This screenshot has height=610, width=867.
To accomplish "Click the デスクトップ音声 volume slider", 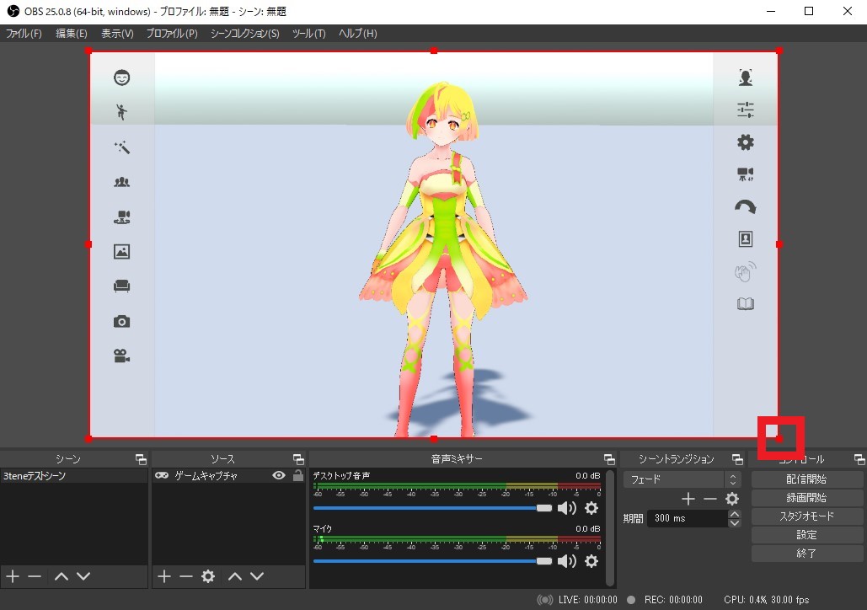I will coord(432,508).
